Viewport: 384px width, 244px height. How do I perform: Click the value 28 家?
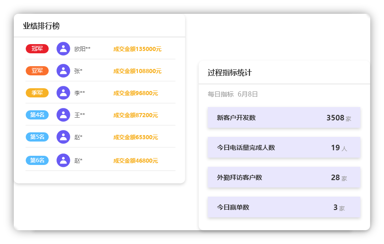click(x=339, y=178)
